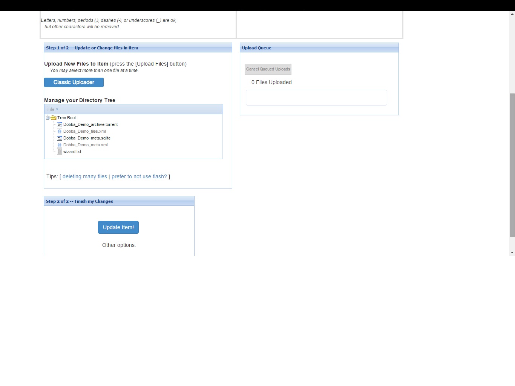Click the icon beside Dobba_Demo_meta.sqlite

point(60,138)
